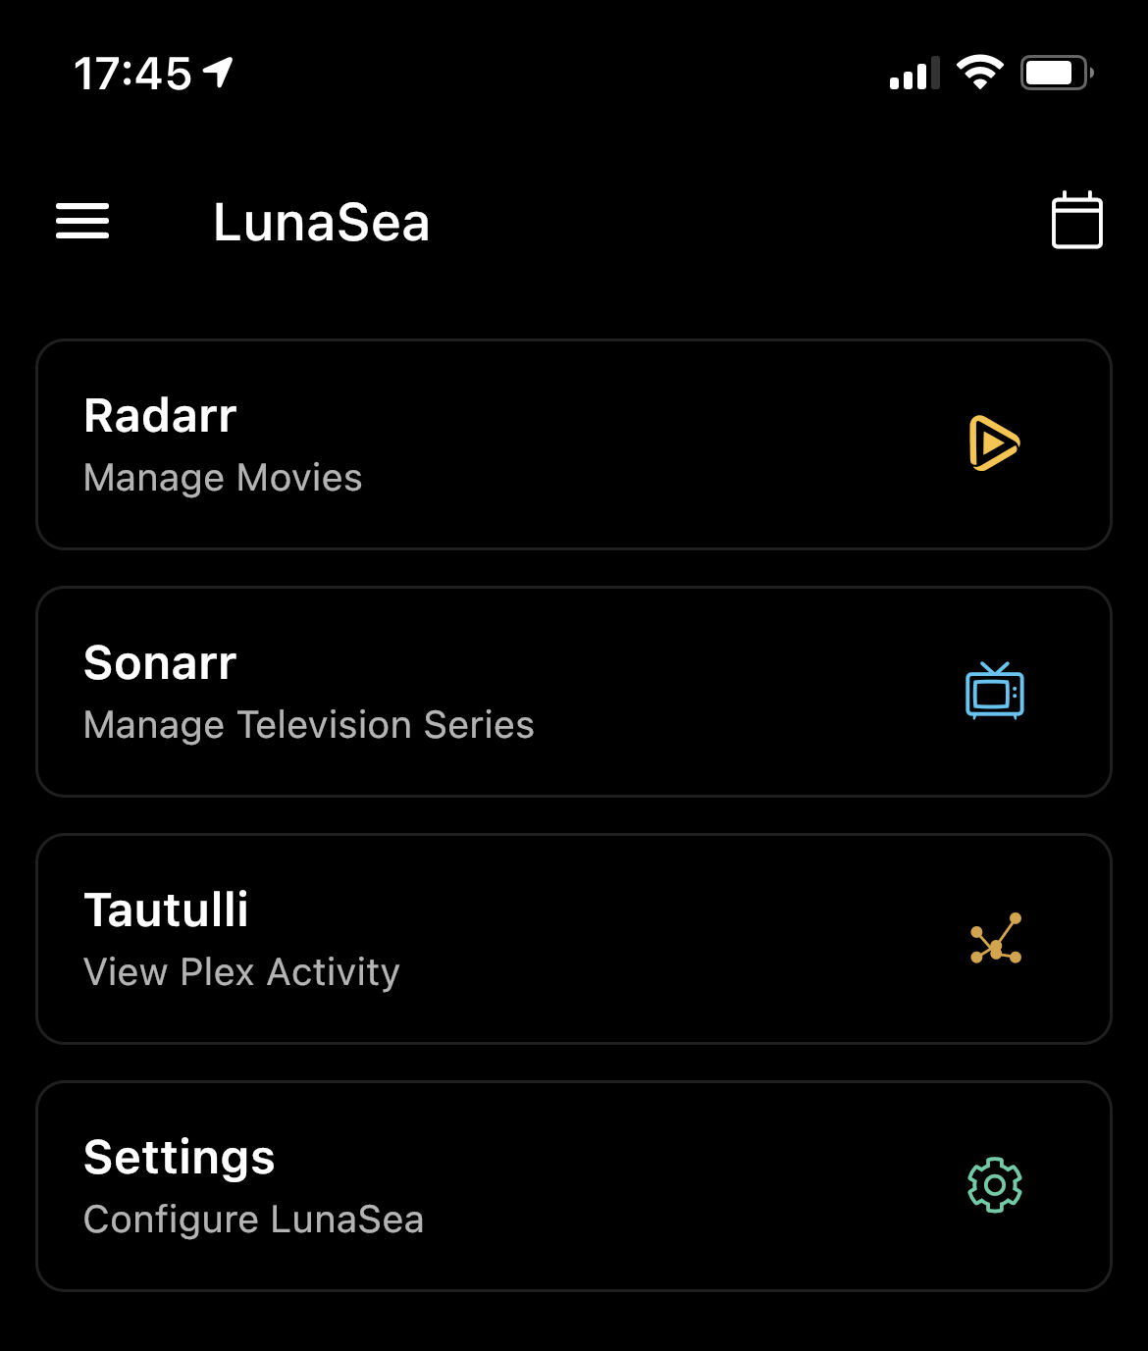
Task: Tap the Tautulli network graph icon
Action: 995,938
